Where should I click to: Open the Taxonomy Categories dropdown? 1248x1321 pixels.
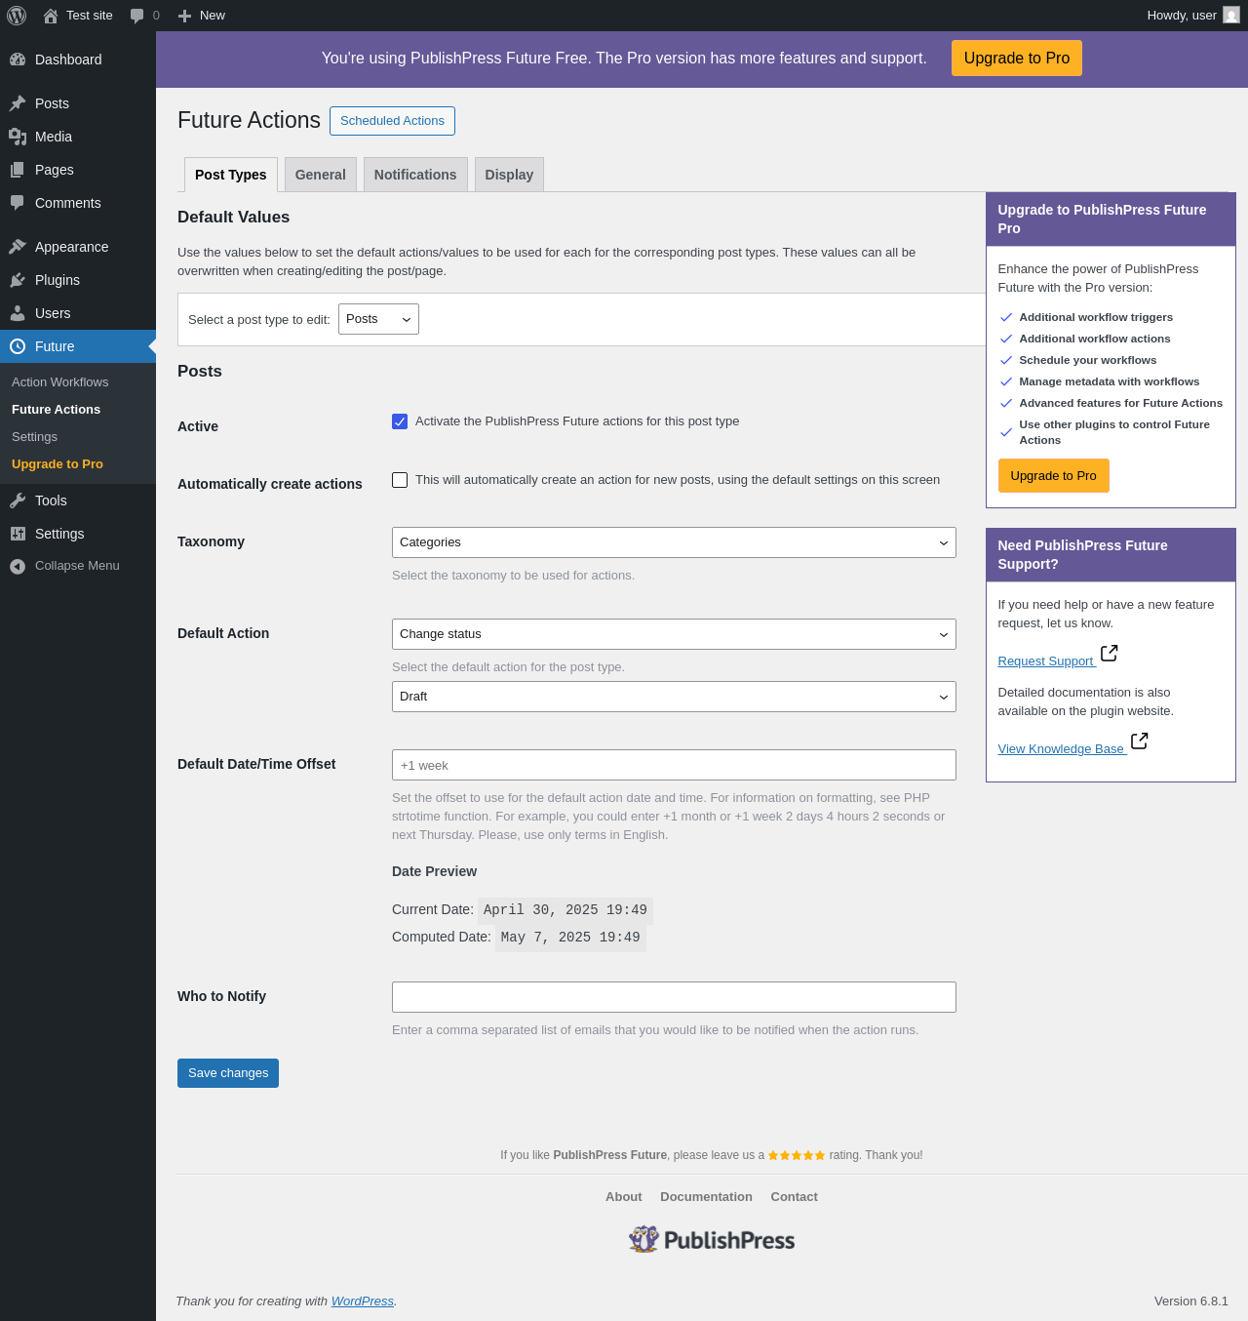(674, 542)
